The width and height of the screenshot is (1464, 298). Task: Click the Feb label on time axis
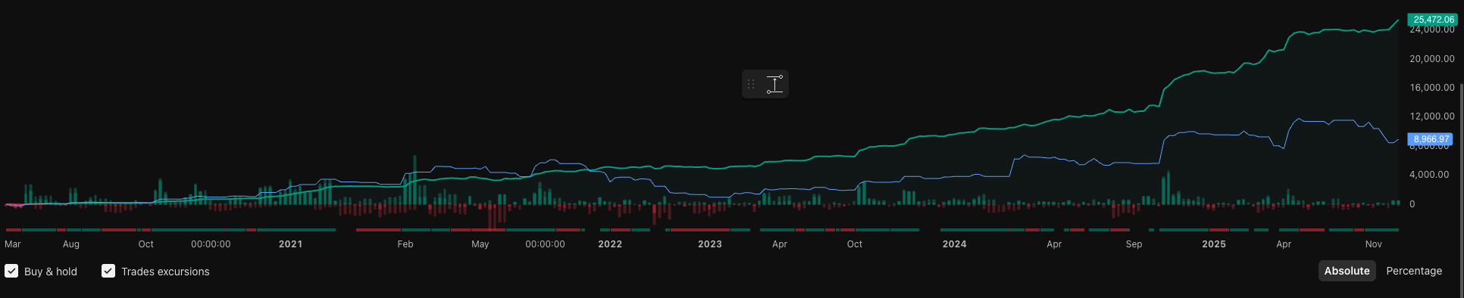pyautogui.click(x=405, y=244)
